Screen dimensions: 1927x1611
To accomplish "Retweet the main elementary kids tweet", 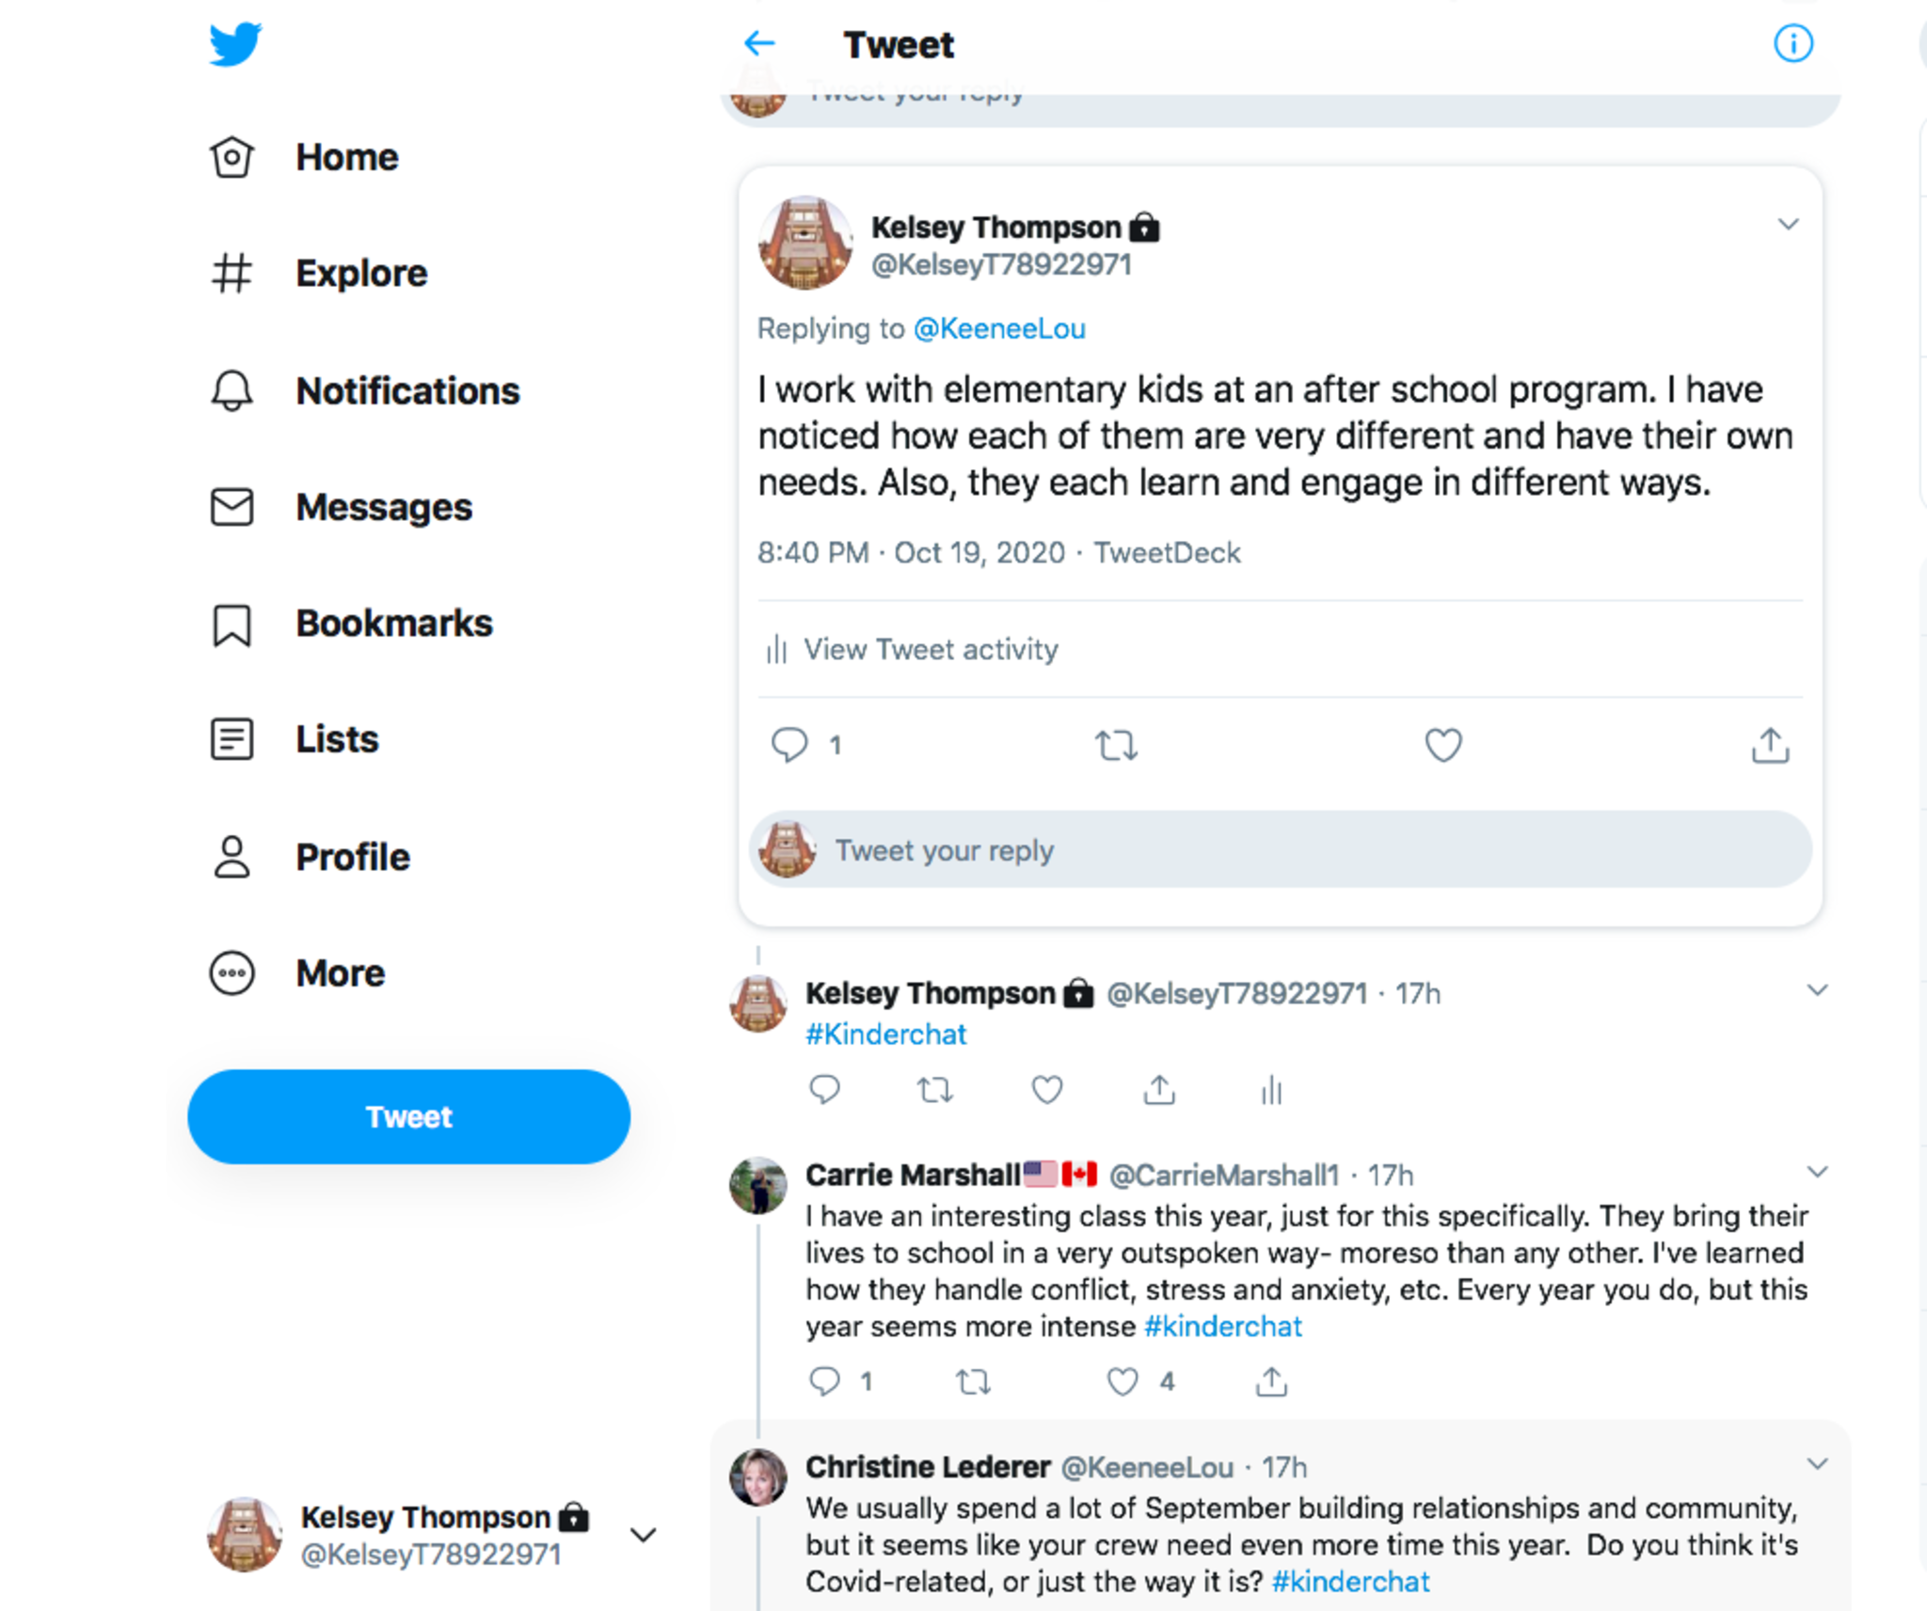I will pyautogui.click(x=1116, y=745).
